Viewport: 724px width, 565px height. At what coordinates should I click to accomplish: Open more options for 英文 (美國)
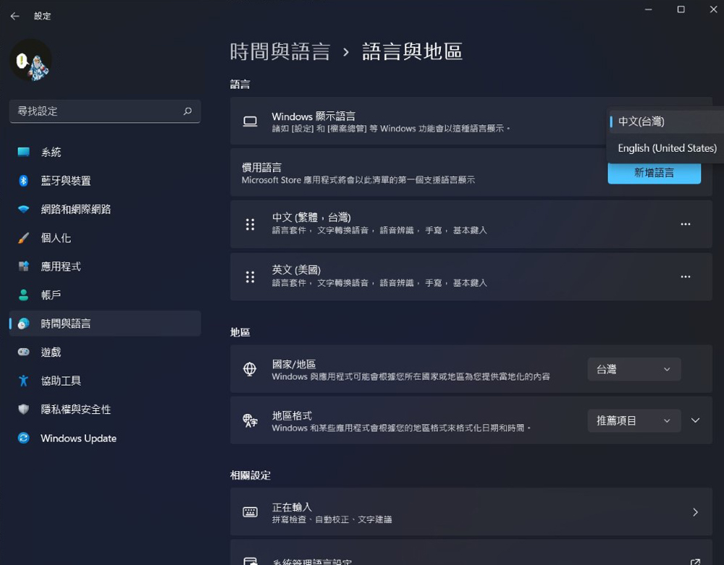[686, 277]
